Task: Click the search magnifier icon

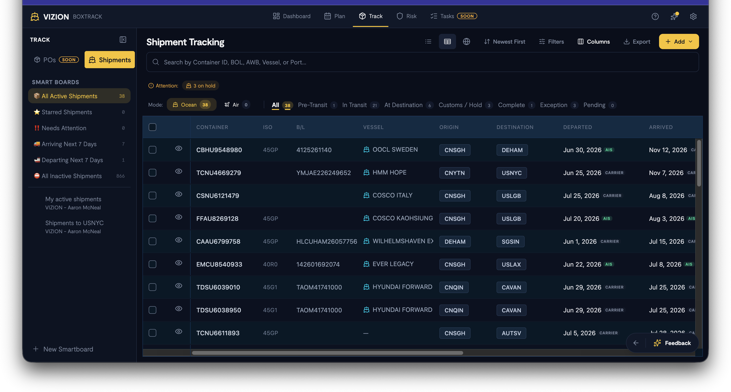Action: coord(155,62)
